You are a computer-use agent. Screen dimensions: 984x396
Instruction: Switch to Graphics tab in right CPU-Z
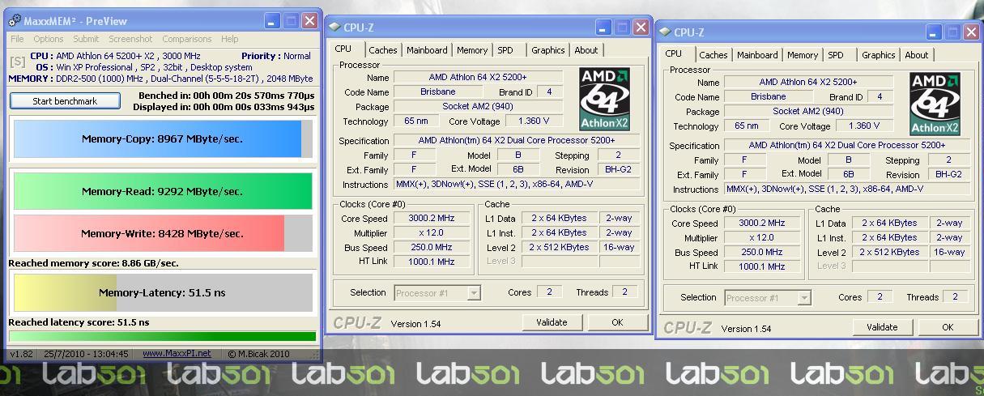(879, 55)
